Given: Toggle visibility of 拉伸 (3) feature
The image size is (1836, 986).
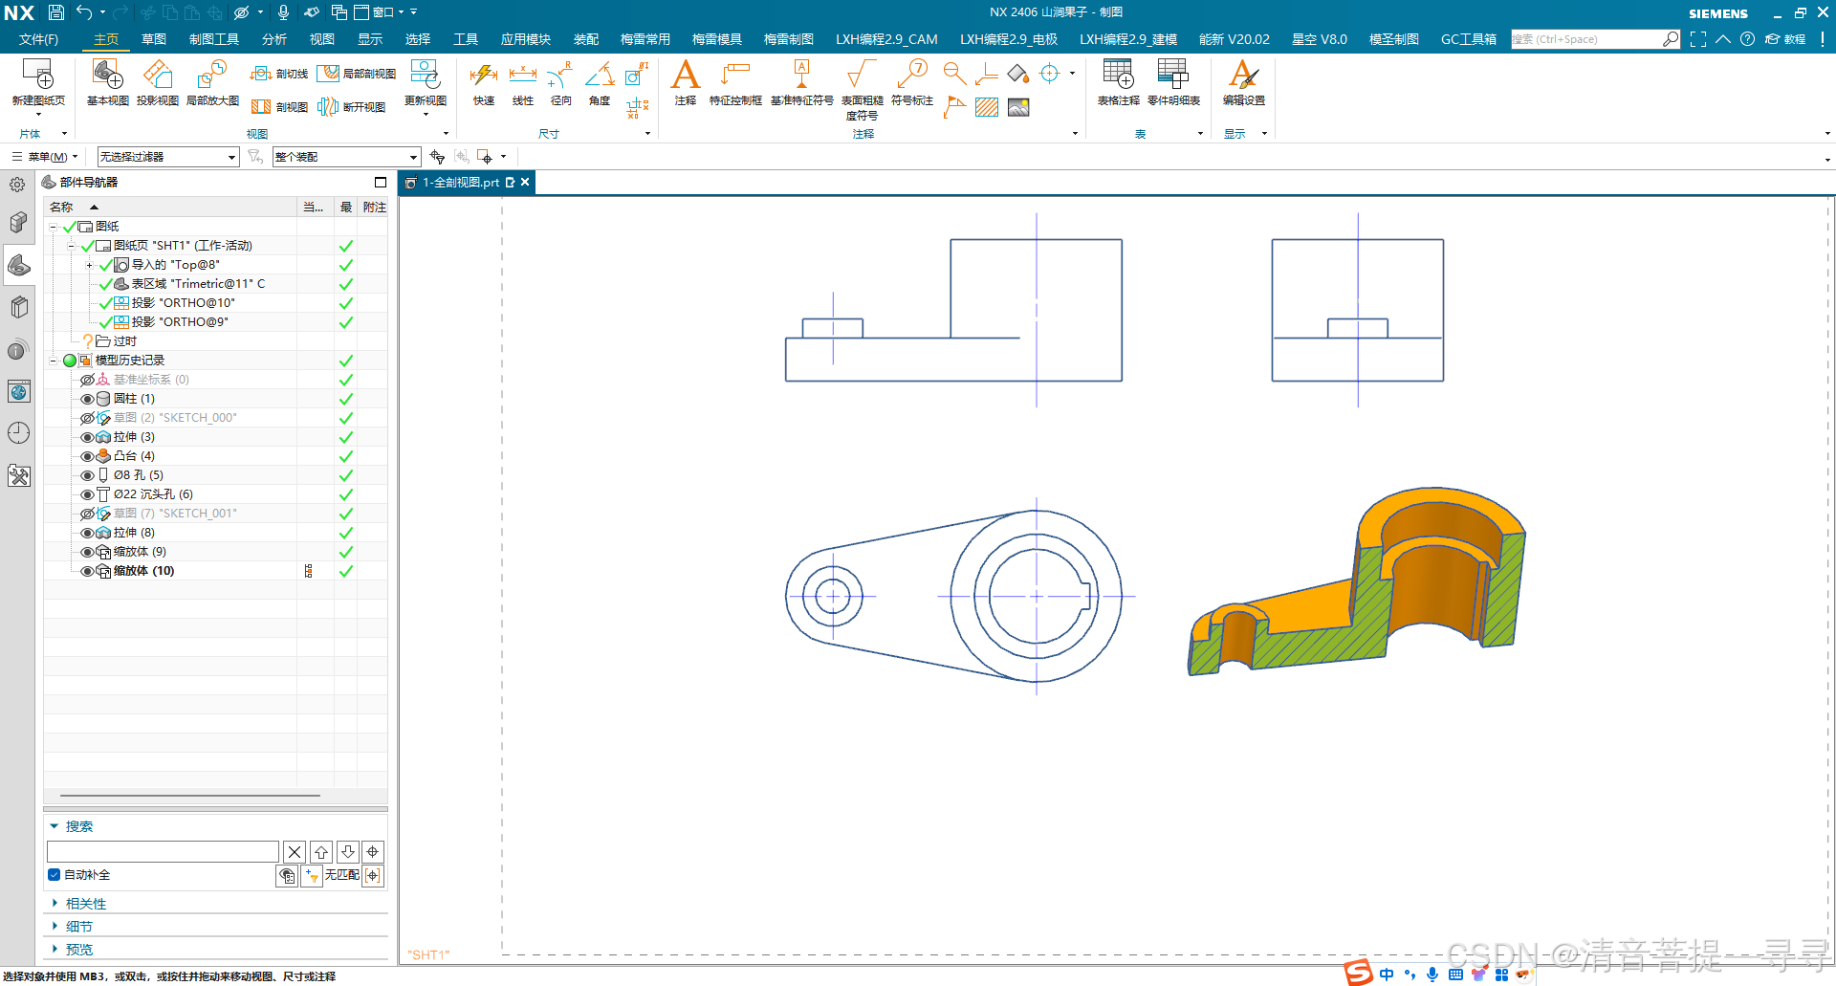Looking at the screenshot, I should pyautogui.click(x=87, y=437).
